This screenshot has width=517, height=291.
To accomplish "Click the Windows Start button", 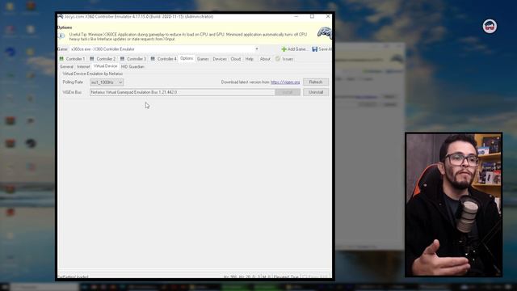I will (x=5, y=287).
